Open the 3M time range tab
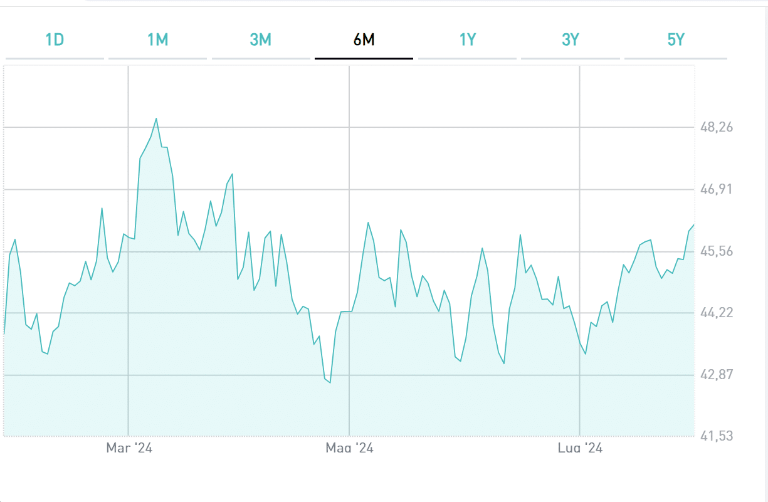Image resolution: width=768 pixels, height=502 pixels. tap(260, 40)
